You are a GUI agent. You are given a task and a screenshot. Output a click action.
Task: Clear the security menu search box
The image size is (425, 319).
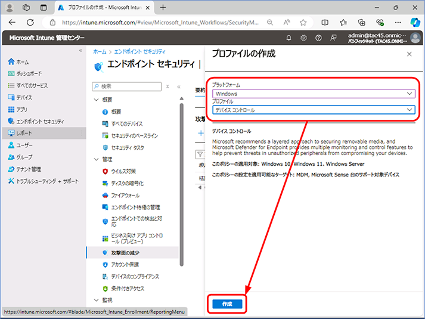(167, 86)
